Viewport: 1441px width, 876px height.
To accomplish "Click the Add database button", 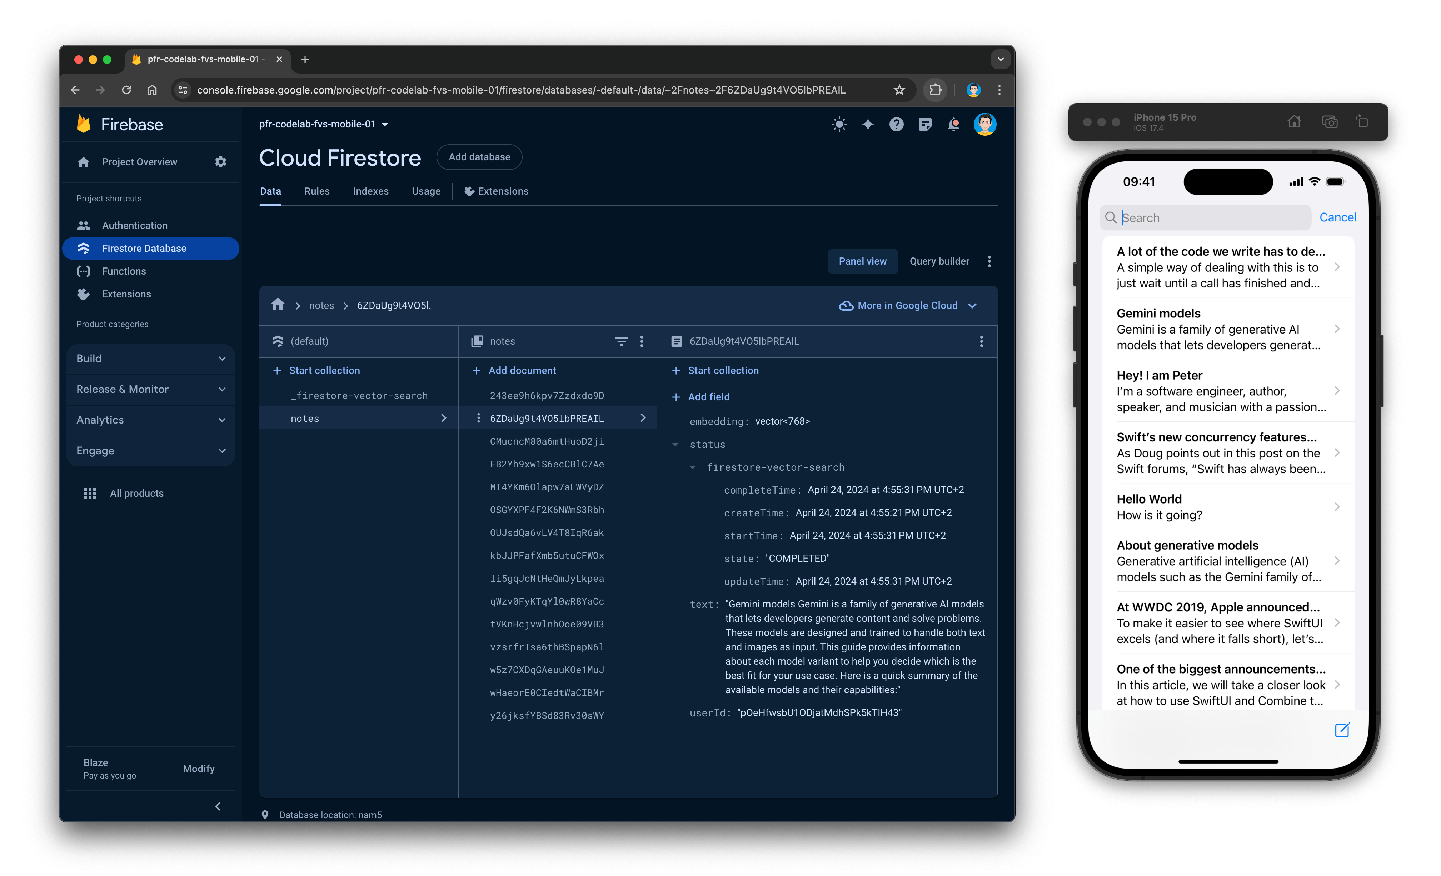I will (480, 156).
